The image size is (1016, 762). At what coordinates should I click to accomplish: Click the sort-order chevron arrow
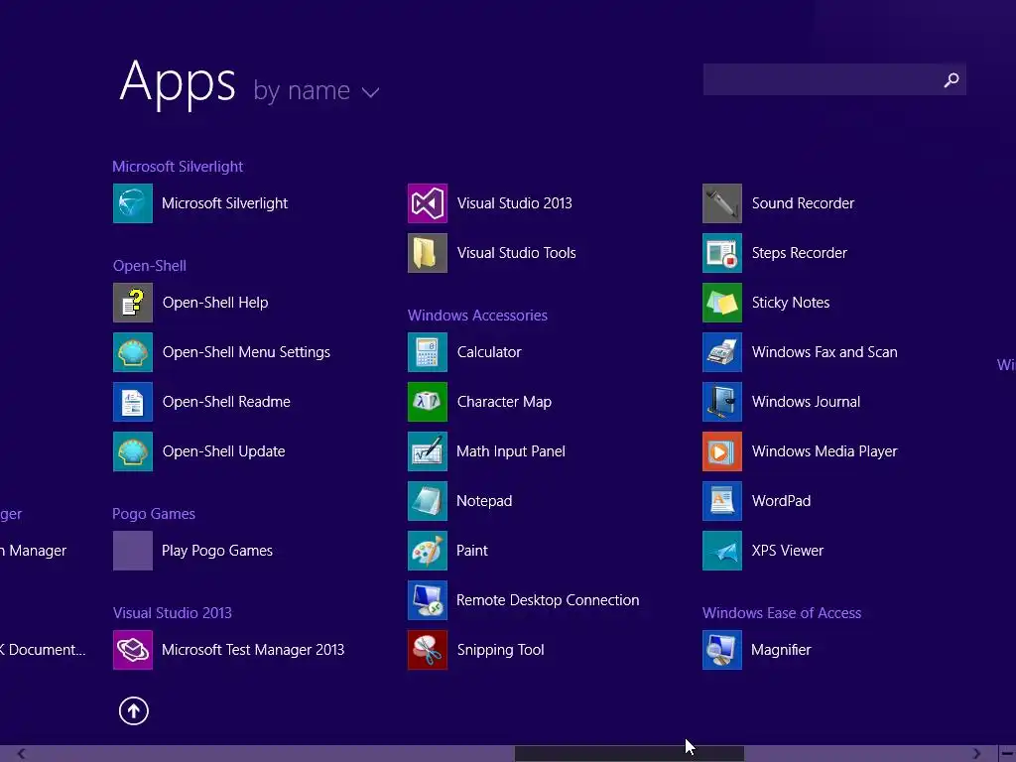click(371, 92)
